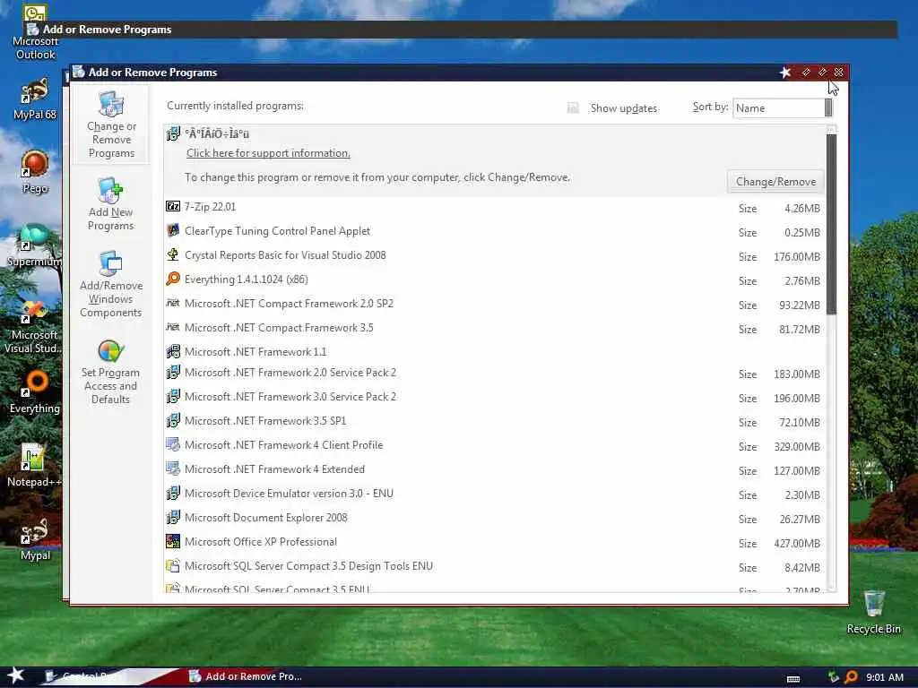The image size is (918, 688).
Task: Click the 427.00MB size value
Action: 797,544
